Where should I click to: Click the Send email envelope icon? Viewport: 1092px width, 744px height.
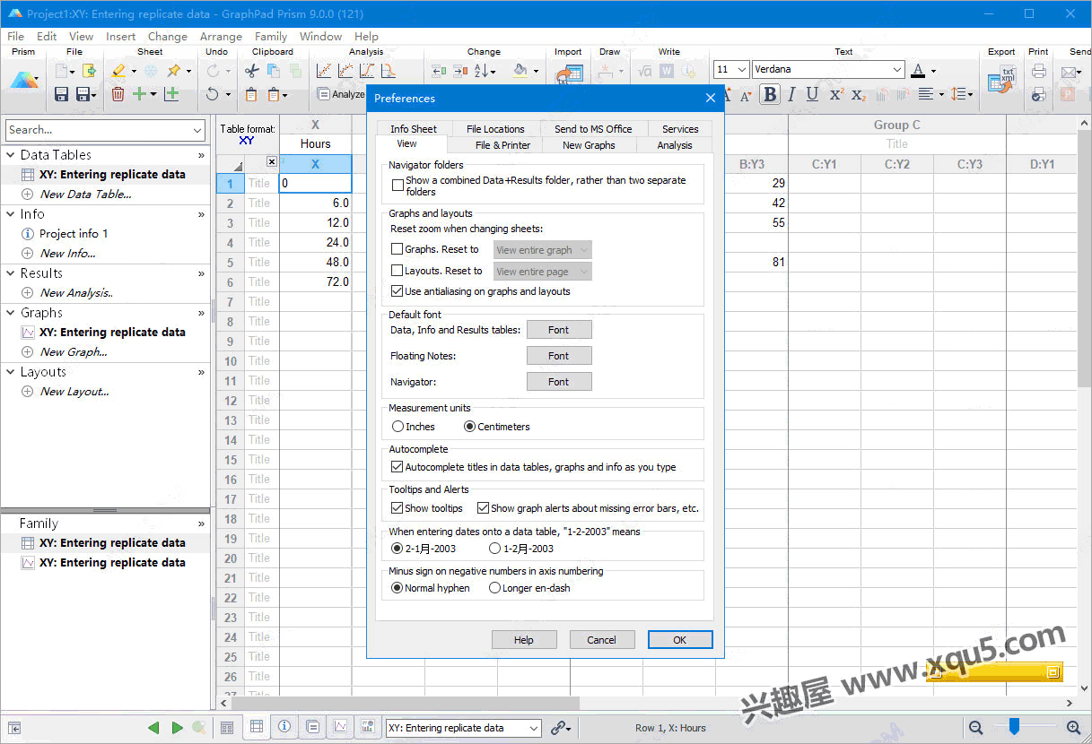pyautogui.click(x=1070, y=71)
